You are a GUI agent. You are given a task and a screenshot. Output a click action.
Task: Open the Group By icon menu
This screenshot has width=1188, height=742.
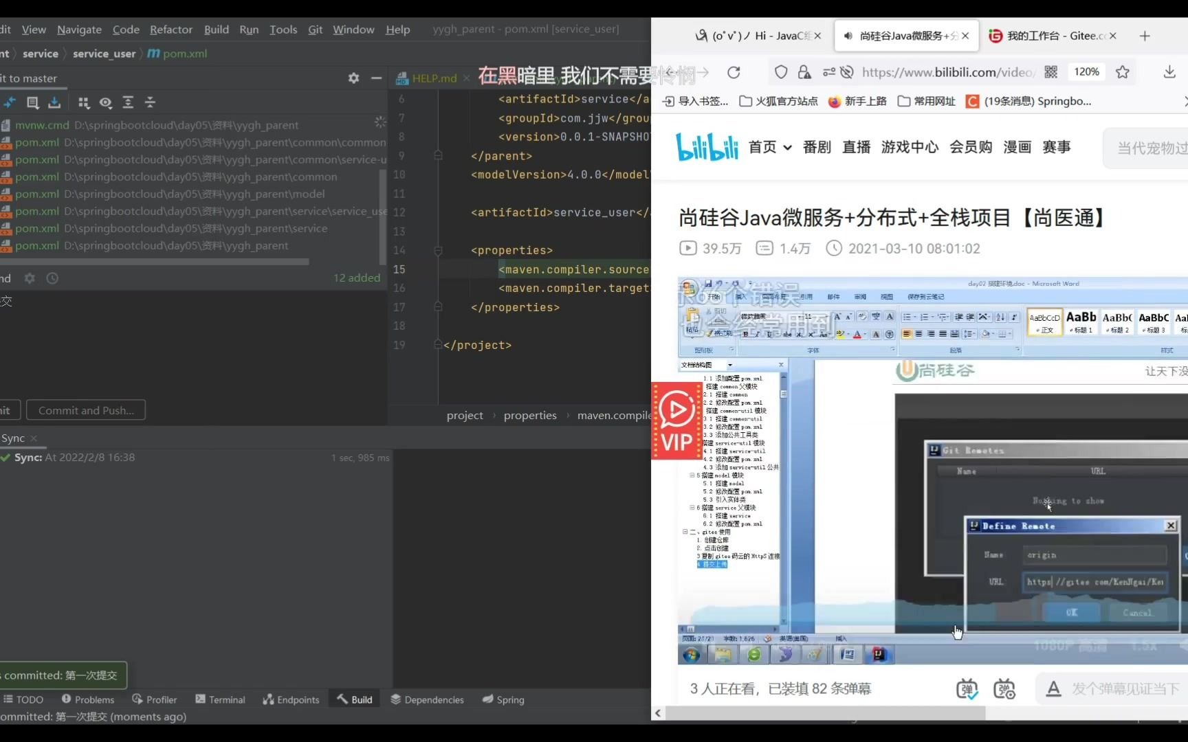(x=84, y=102)
